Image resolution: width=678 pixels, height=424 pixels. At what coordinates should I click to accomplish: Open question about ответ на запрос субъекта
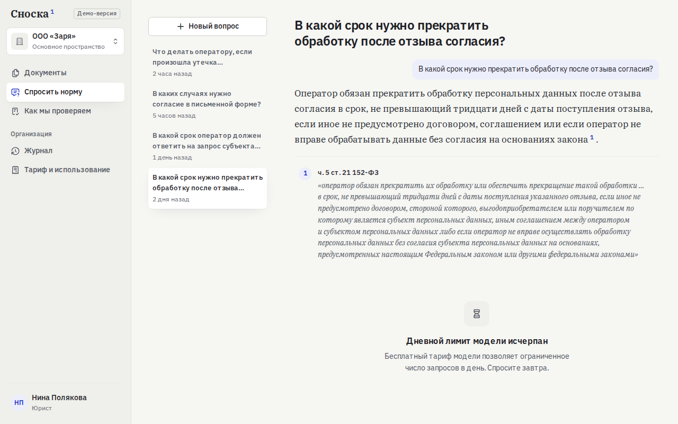208,146
